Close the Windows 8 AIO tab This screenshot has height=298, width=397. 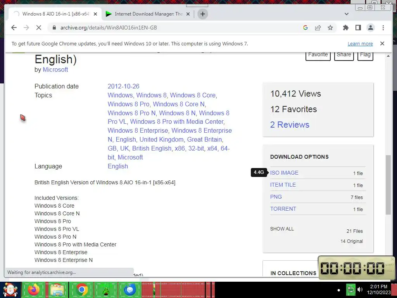pyautogui.click(x=95, y=14)
